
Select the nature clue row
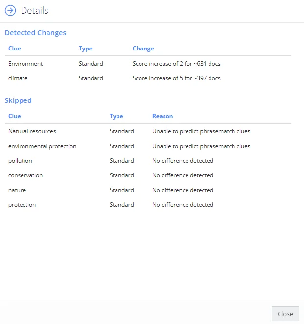tap(148, 190)
